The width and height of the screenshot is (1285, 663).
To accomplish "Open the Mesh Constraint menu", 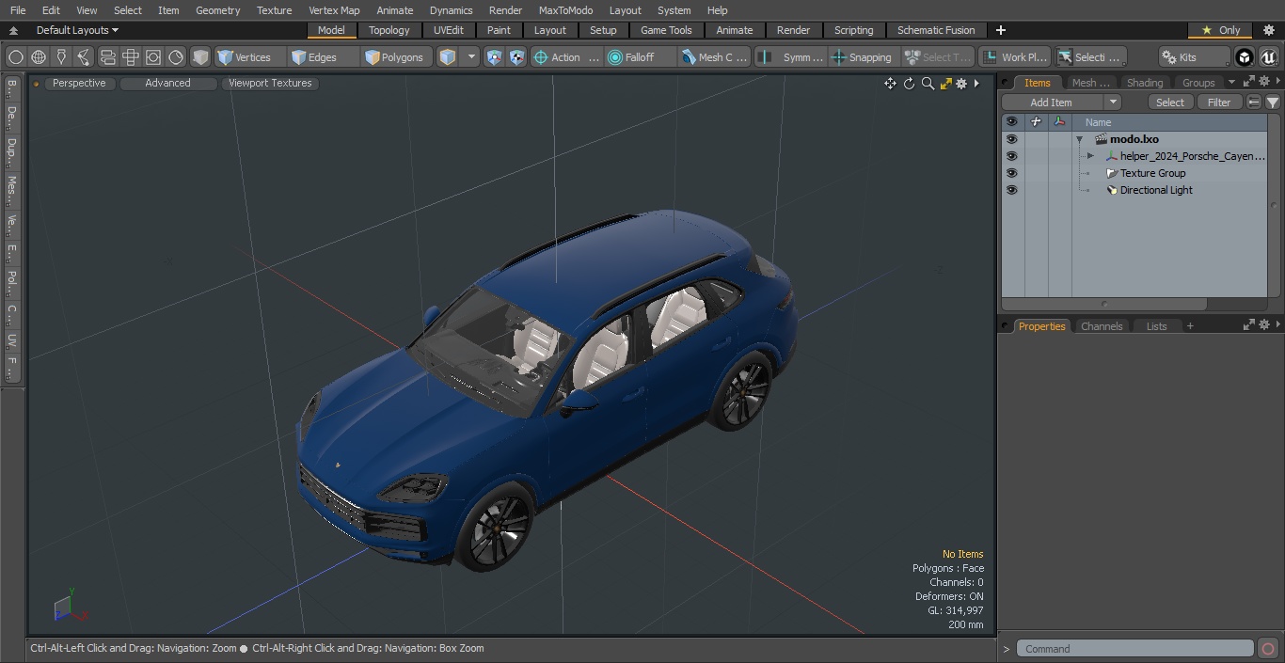I will click(714, 57).
